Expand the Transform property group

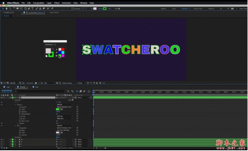pos(13,137)
